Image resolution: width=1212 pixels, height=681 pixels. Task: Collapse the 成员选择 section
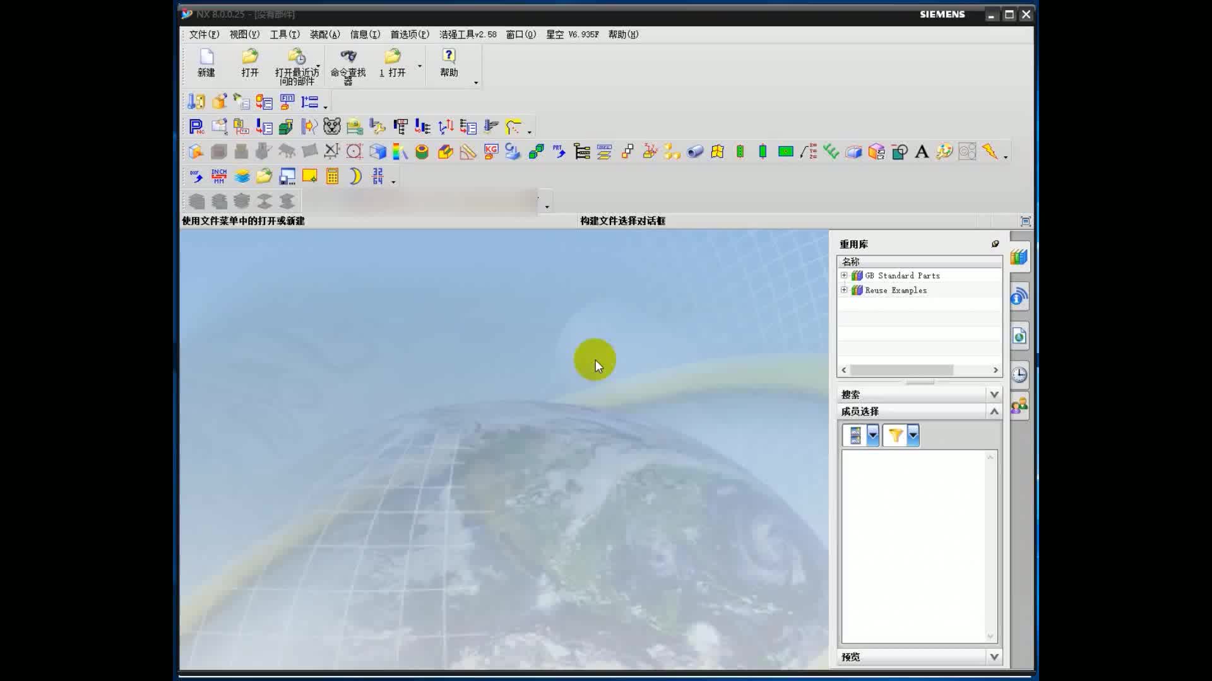click(994, 411)
